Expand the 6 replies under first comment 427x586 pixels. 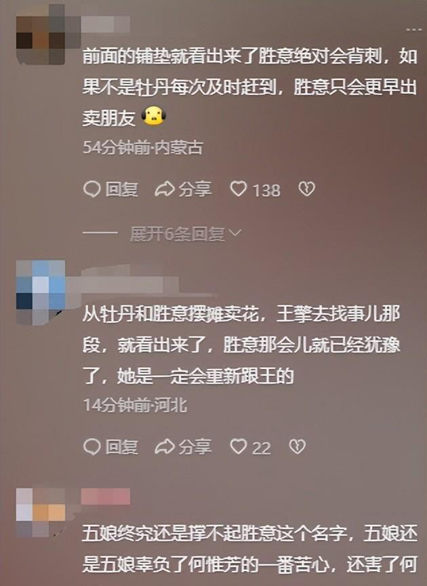tap(185, 234)
